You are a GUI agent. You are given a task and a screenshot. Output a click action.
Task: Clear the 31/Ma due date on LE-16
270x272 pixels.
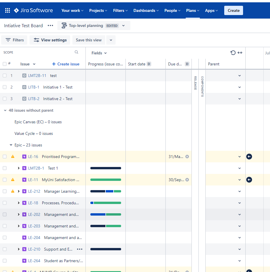(x=187, y=157)
